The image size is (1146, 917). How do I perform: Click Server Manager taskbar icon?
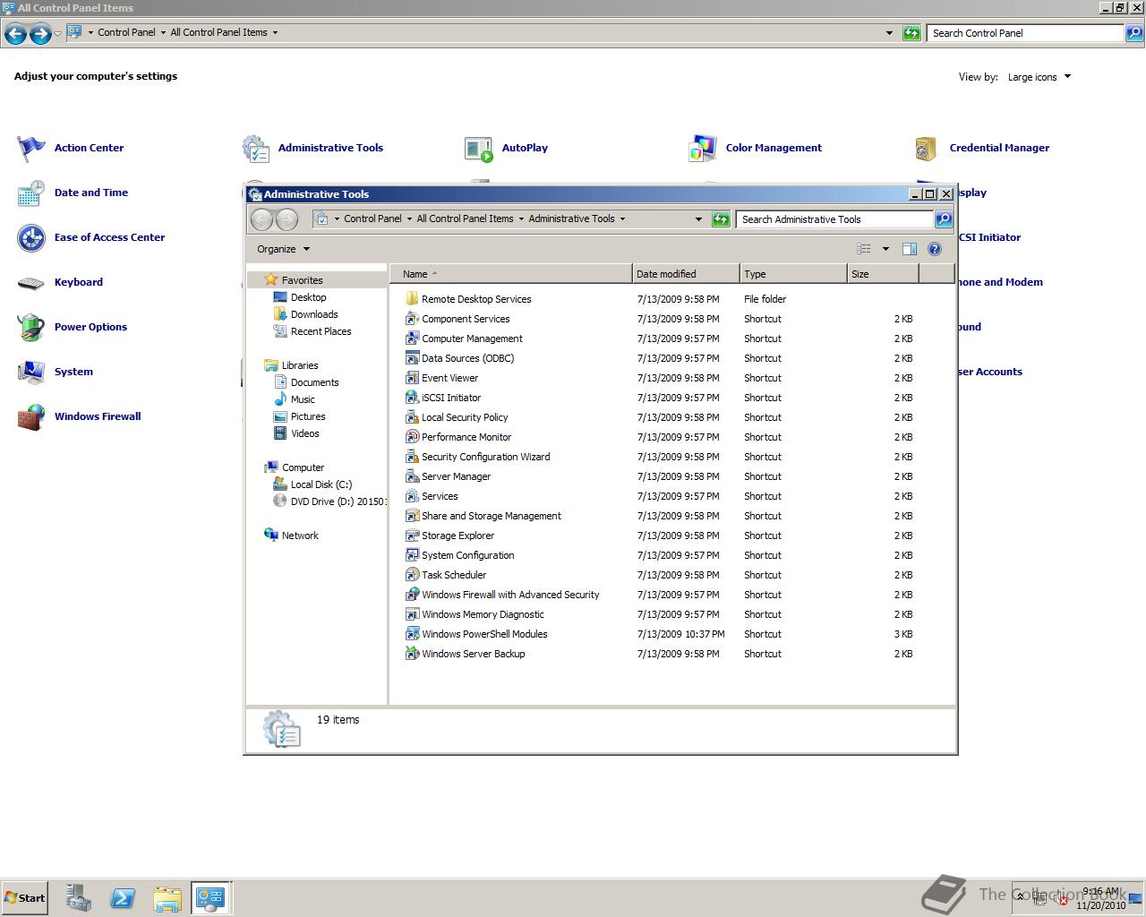click(x=78, y=897)
